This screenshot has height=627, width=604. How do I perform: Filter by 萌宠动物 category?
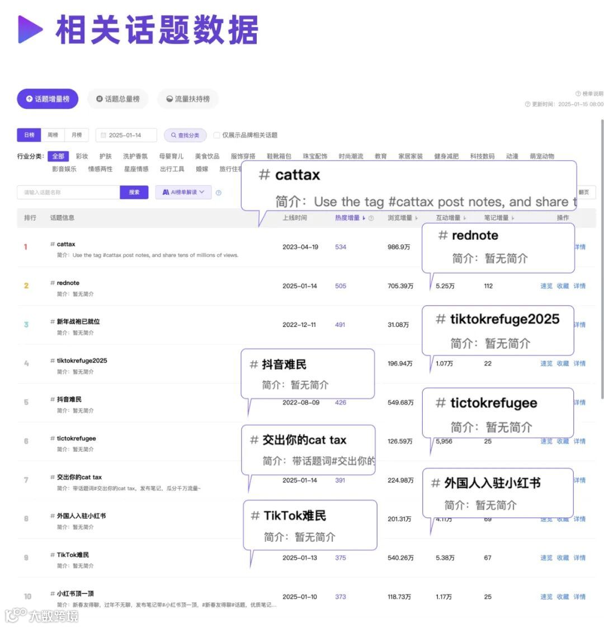pos(542,156)
